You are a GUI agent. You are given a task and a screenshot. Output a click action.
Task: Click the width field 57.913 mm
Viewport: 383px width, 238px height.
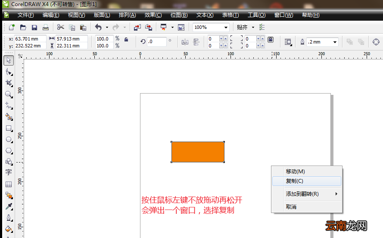[x=72, y=39]
